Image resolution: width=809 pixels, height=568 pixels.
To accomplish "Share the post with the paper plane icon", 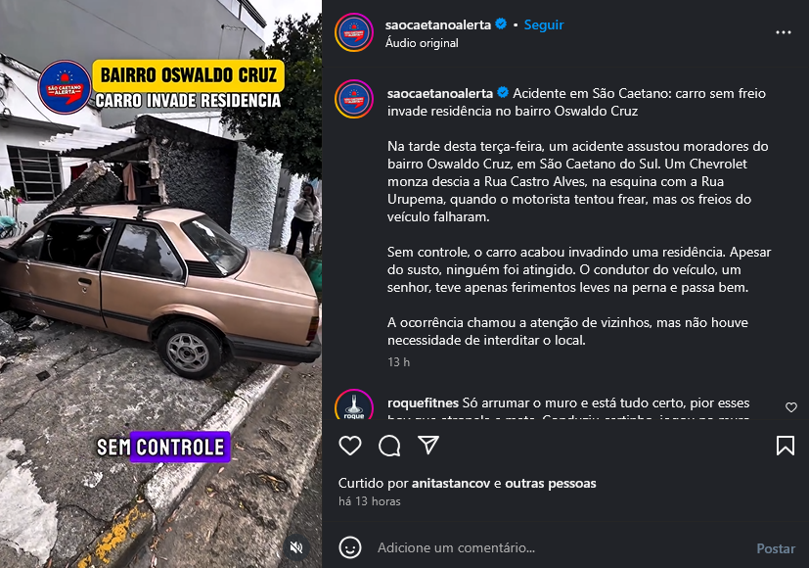I will point(428,446).
